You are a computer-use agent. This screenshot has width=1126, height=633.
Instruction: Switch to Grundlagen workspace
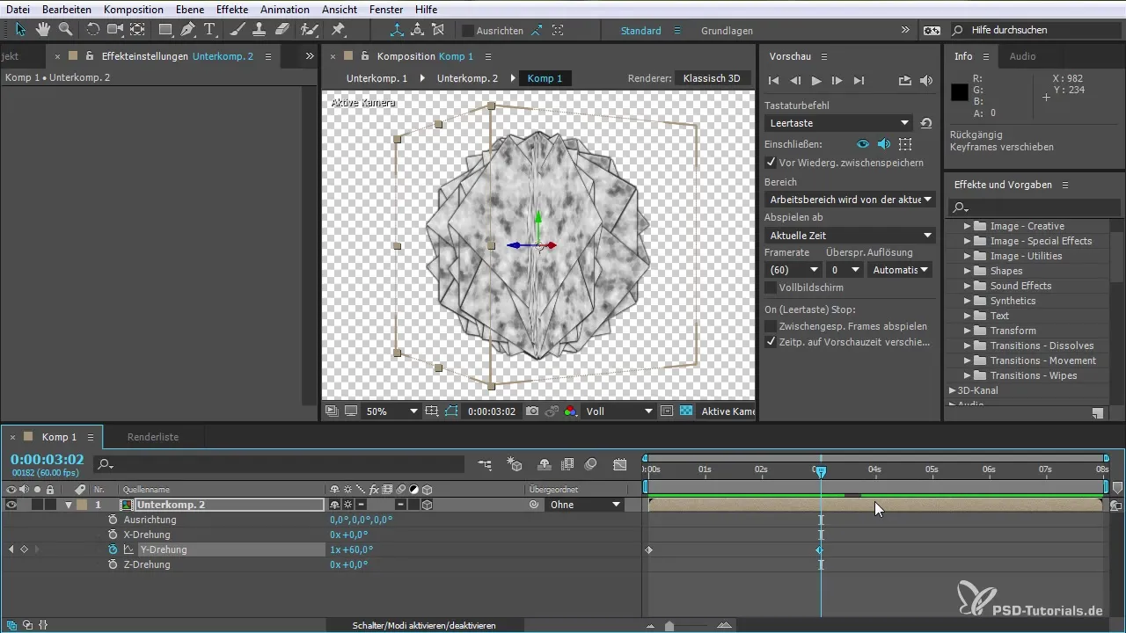pyautogui.click(x=727, y=31)
